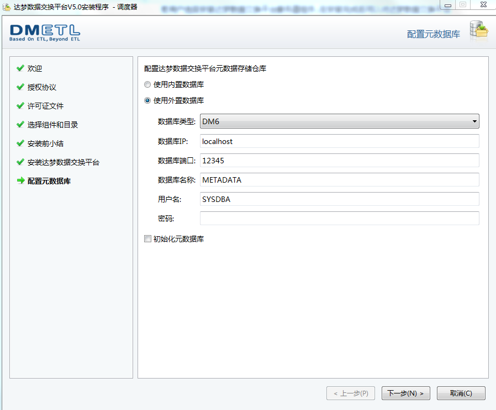Select the current 配置元数据库 step in sidebar
Viewport: 496px width, 410px height.
(x=49, y=181)
